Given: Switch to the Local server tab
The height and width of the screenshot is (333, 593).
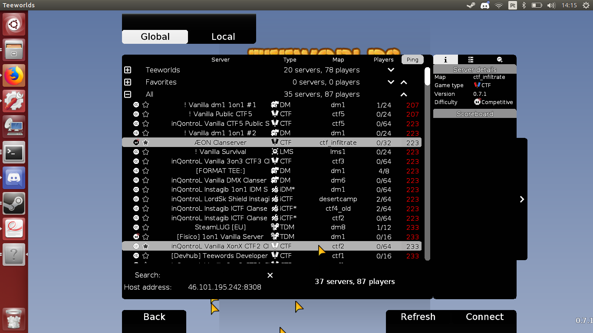Looking at the screenshot, I should click(x=223, y=37).
